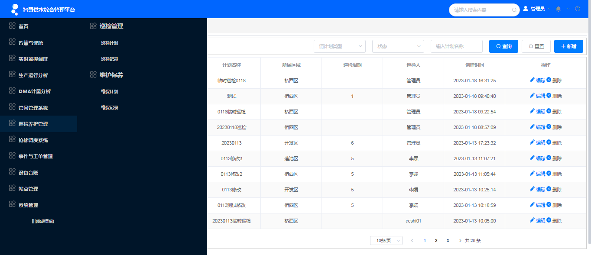Click the magnifier icon in header search box
This screenshot has height=255, width=591.
[x=514, y=10]
